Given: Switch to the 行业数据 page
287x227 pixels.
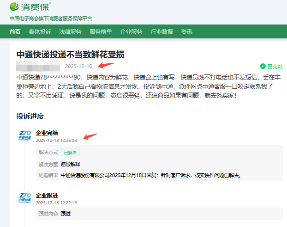Looking at the screenshot, I should point(161,32).
